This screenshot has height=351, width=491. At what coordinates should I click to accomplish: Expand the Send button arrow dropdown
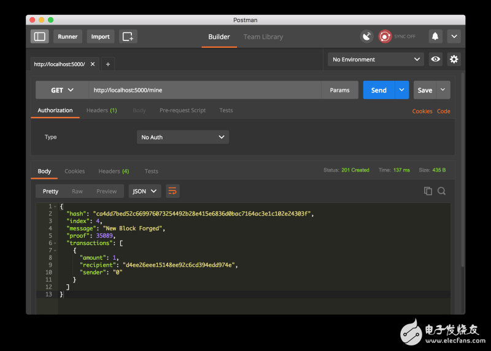402,90
